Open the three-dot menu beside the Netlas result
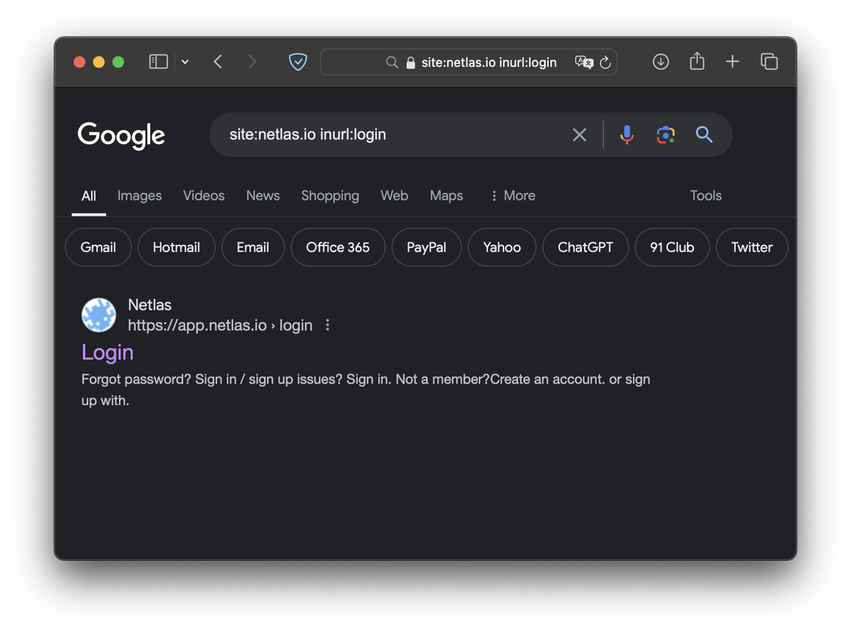 (327, 324)
